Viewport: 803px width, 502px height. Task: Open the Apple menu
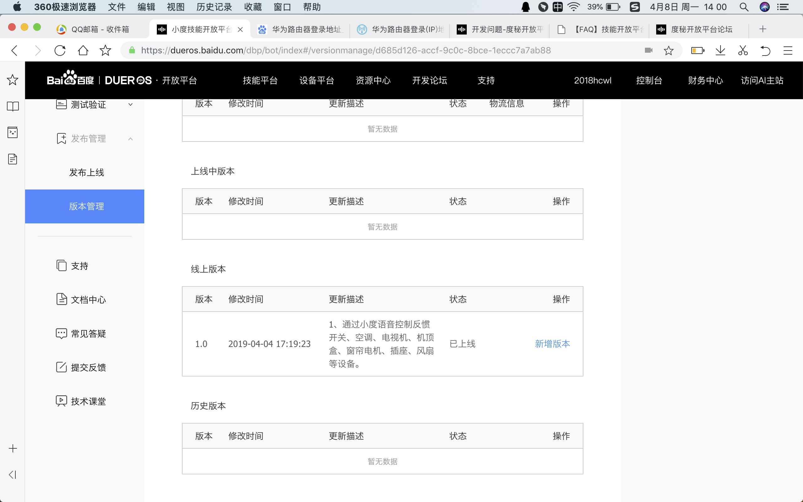coord(17,7)
